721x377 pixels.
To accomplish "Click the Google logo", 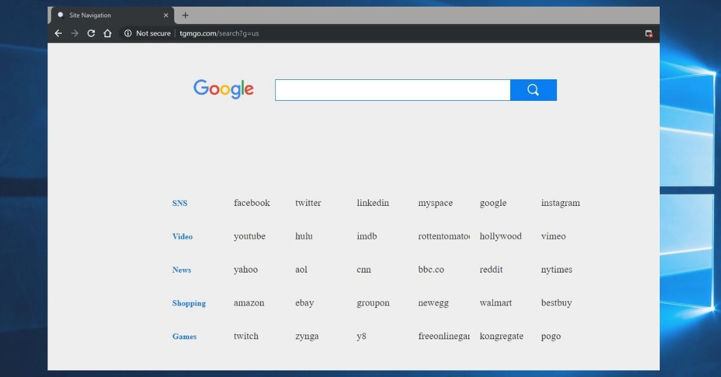I will click(224, 89).
